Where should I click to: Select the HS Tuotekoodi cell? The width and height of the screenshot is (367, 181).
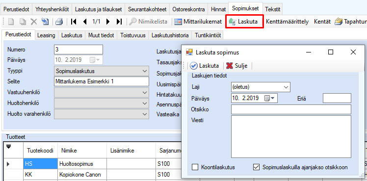tap(41, 164)
